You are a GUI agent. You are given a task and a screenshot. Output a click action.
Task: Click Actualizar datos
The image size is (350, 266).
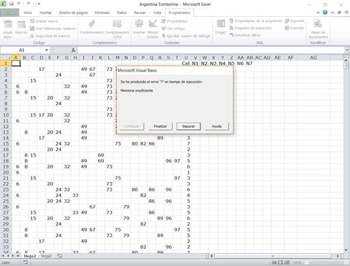pos(245,35)
